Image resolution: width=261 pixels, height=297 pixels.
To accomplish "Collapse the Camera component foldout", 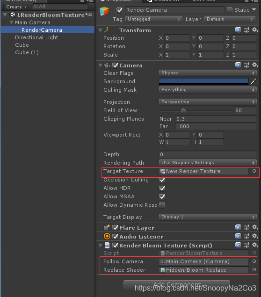I will click(101, 65).
